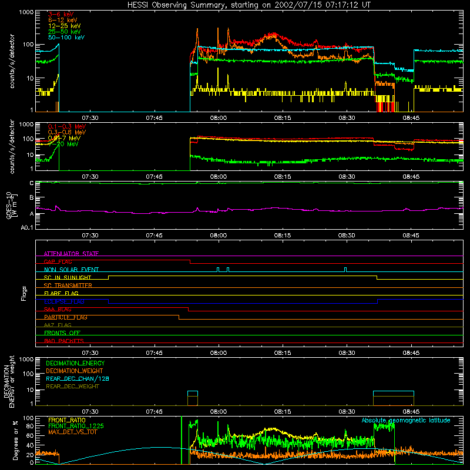Click the 0.3-0.8 MeV legend entry
Screen dimensions: 470x470
pos(67,132)
